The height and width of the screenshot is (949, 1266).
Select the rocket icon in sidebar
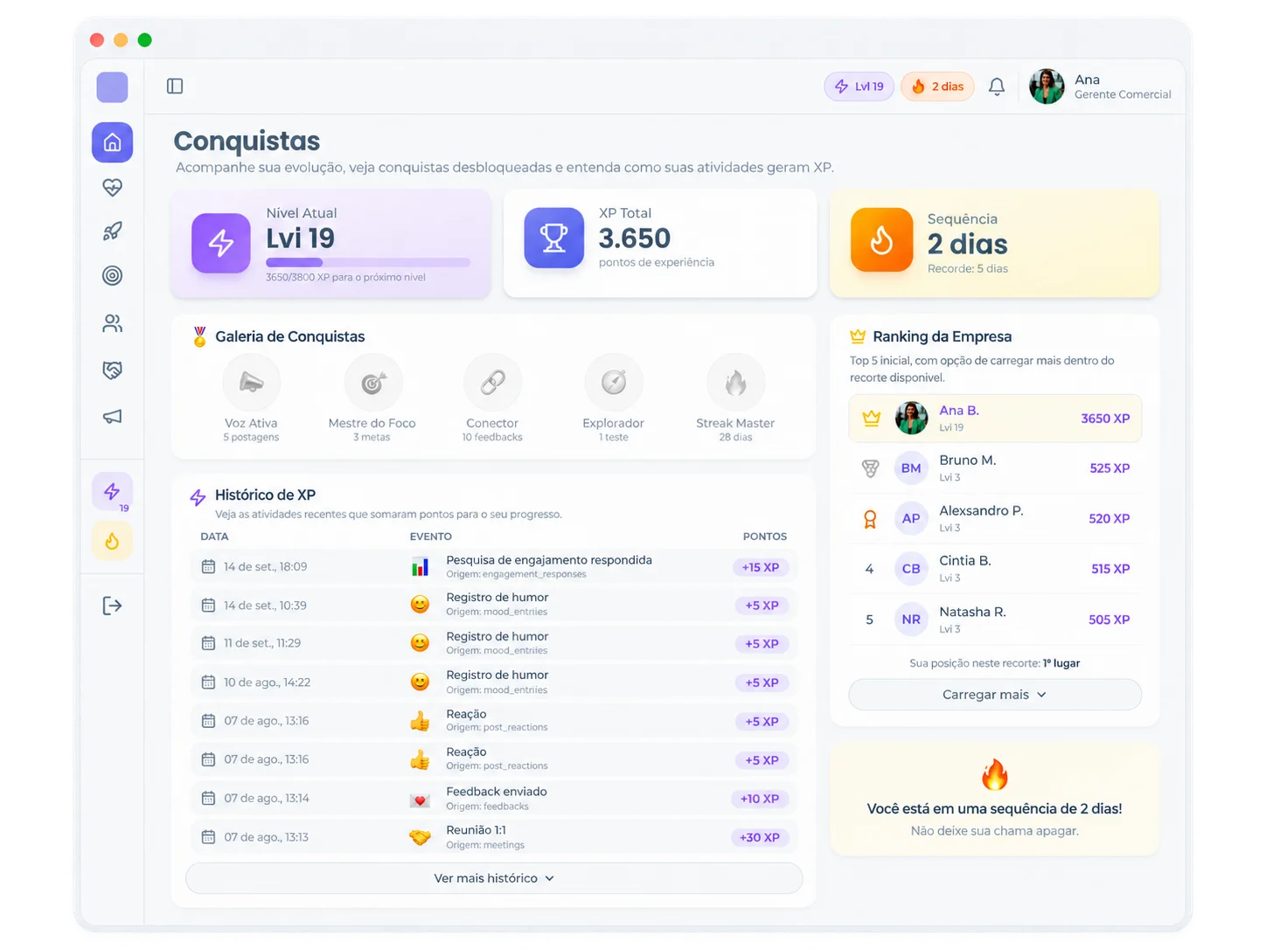(112, 232)
